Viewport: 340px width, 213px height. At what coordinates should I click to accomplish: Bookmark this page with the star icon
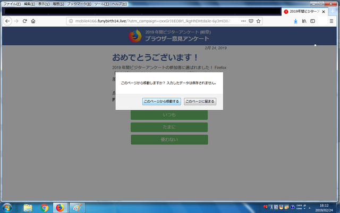click(258, 21)
